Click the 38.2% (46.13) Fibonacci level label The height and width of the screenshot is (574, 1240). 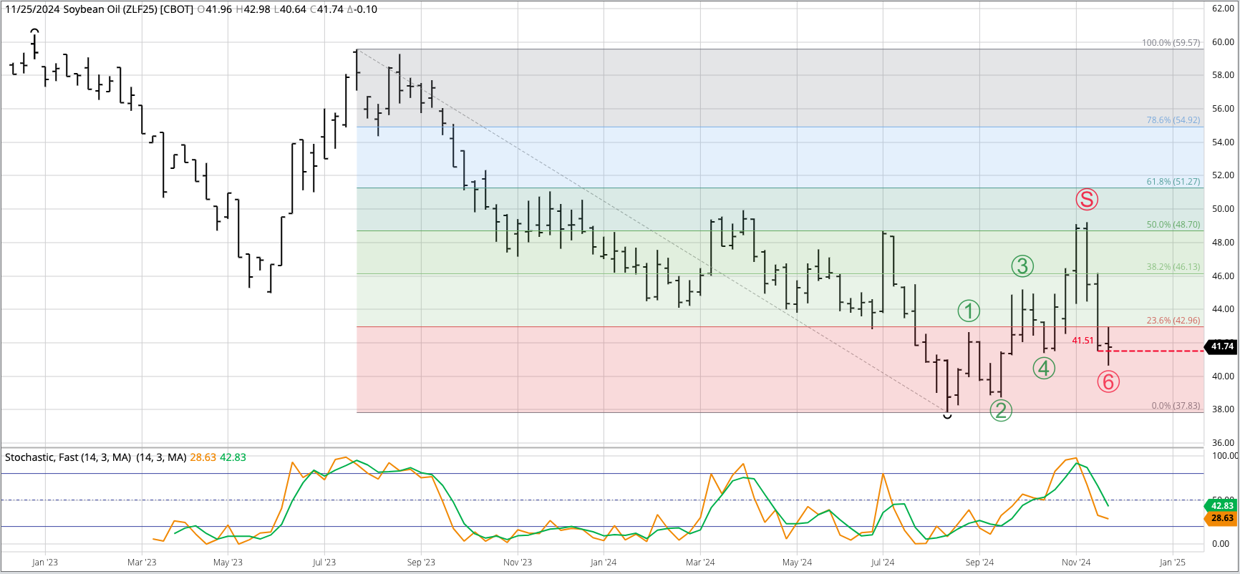coord(1173,267)
